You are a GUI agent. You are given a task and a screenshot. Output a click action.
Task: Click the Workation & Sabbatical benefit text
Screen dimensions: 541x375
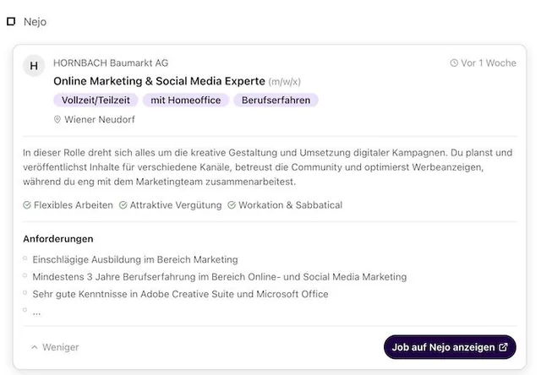290,205
